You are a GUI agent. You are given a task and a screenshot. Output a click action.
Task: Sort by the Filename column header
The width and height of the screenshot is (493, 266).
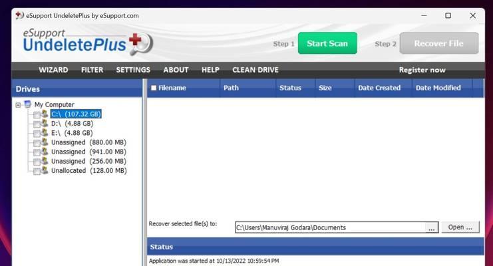click(x=184, y=88)
